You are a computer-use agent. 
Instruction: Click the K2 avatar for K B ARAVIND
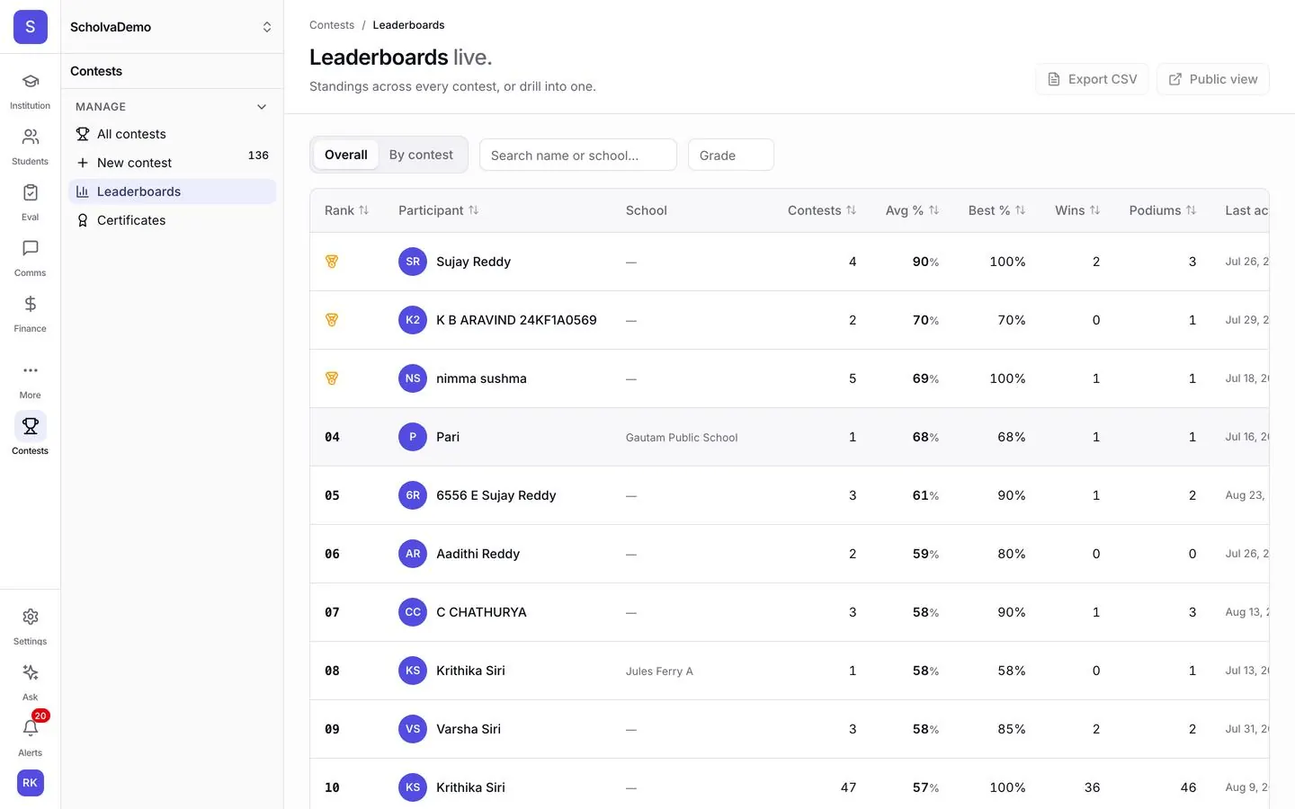click(413, 320)
